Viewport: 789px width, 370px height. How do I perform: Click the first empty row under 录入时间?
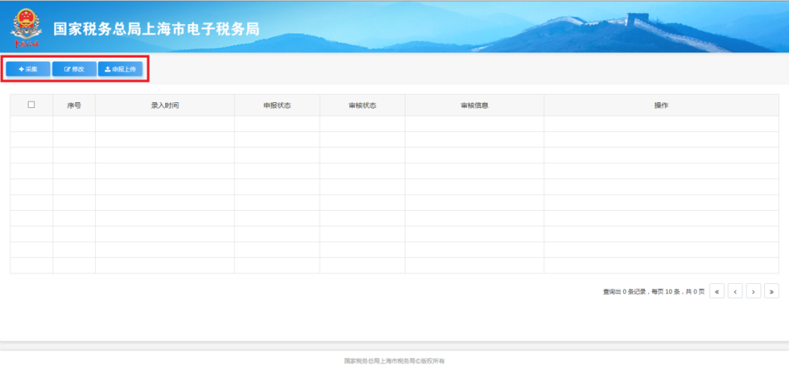coord(164,124)
